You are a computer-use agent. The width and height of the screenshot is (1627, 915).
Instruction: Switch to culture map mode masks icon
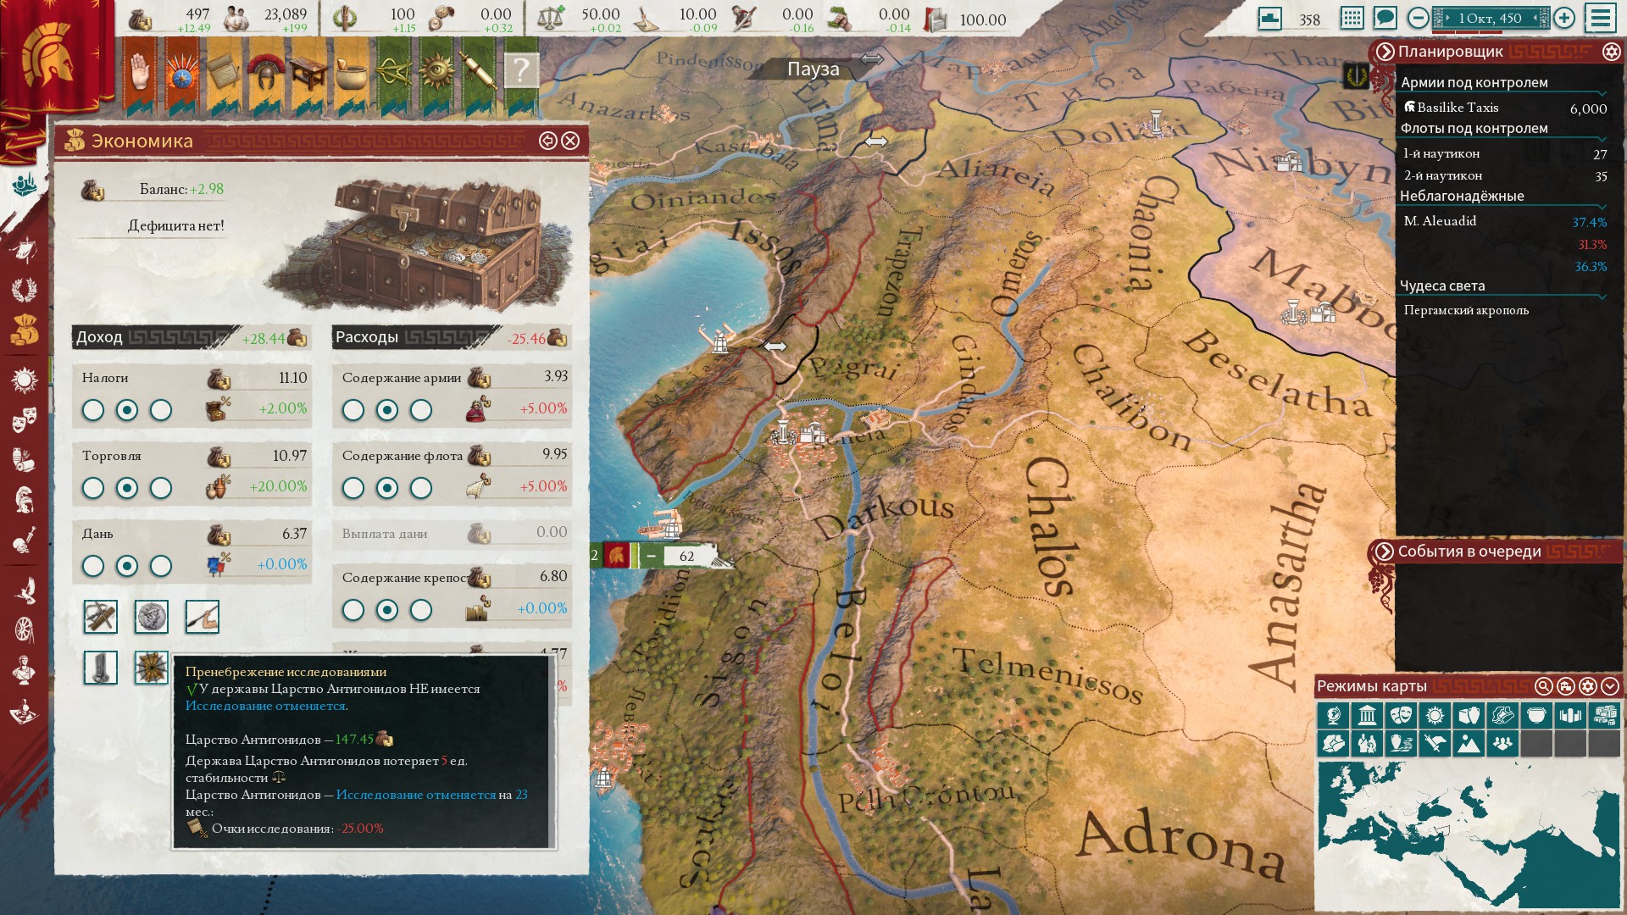point(1401,716)
